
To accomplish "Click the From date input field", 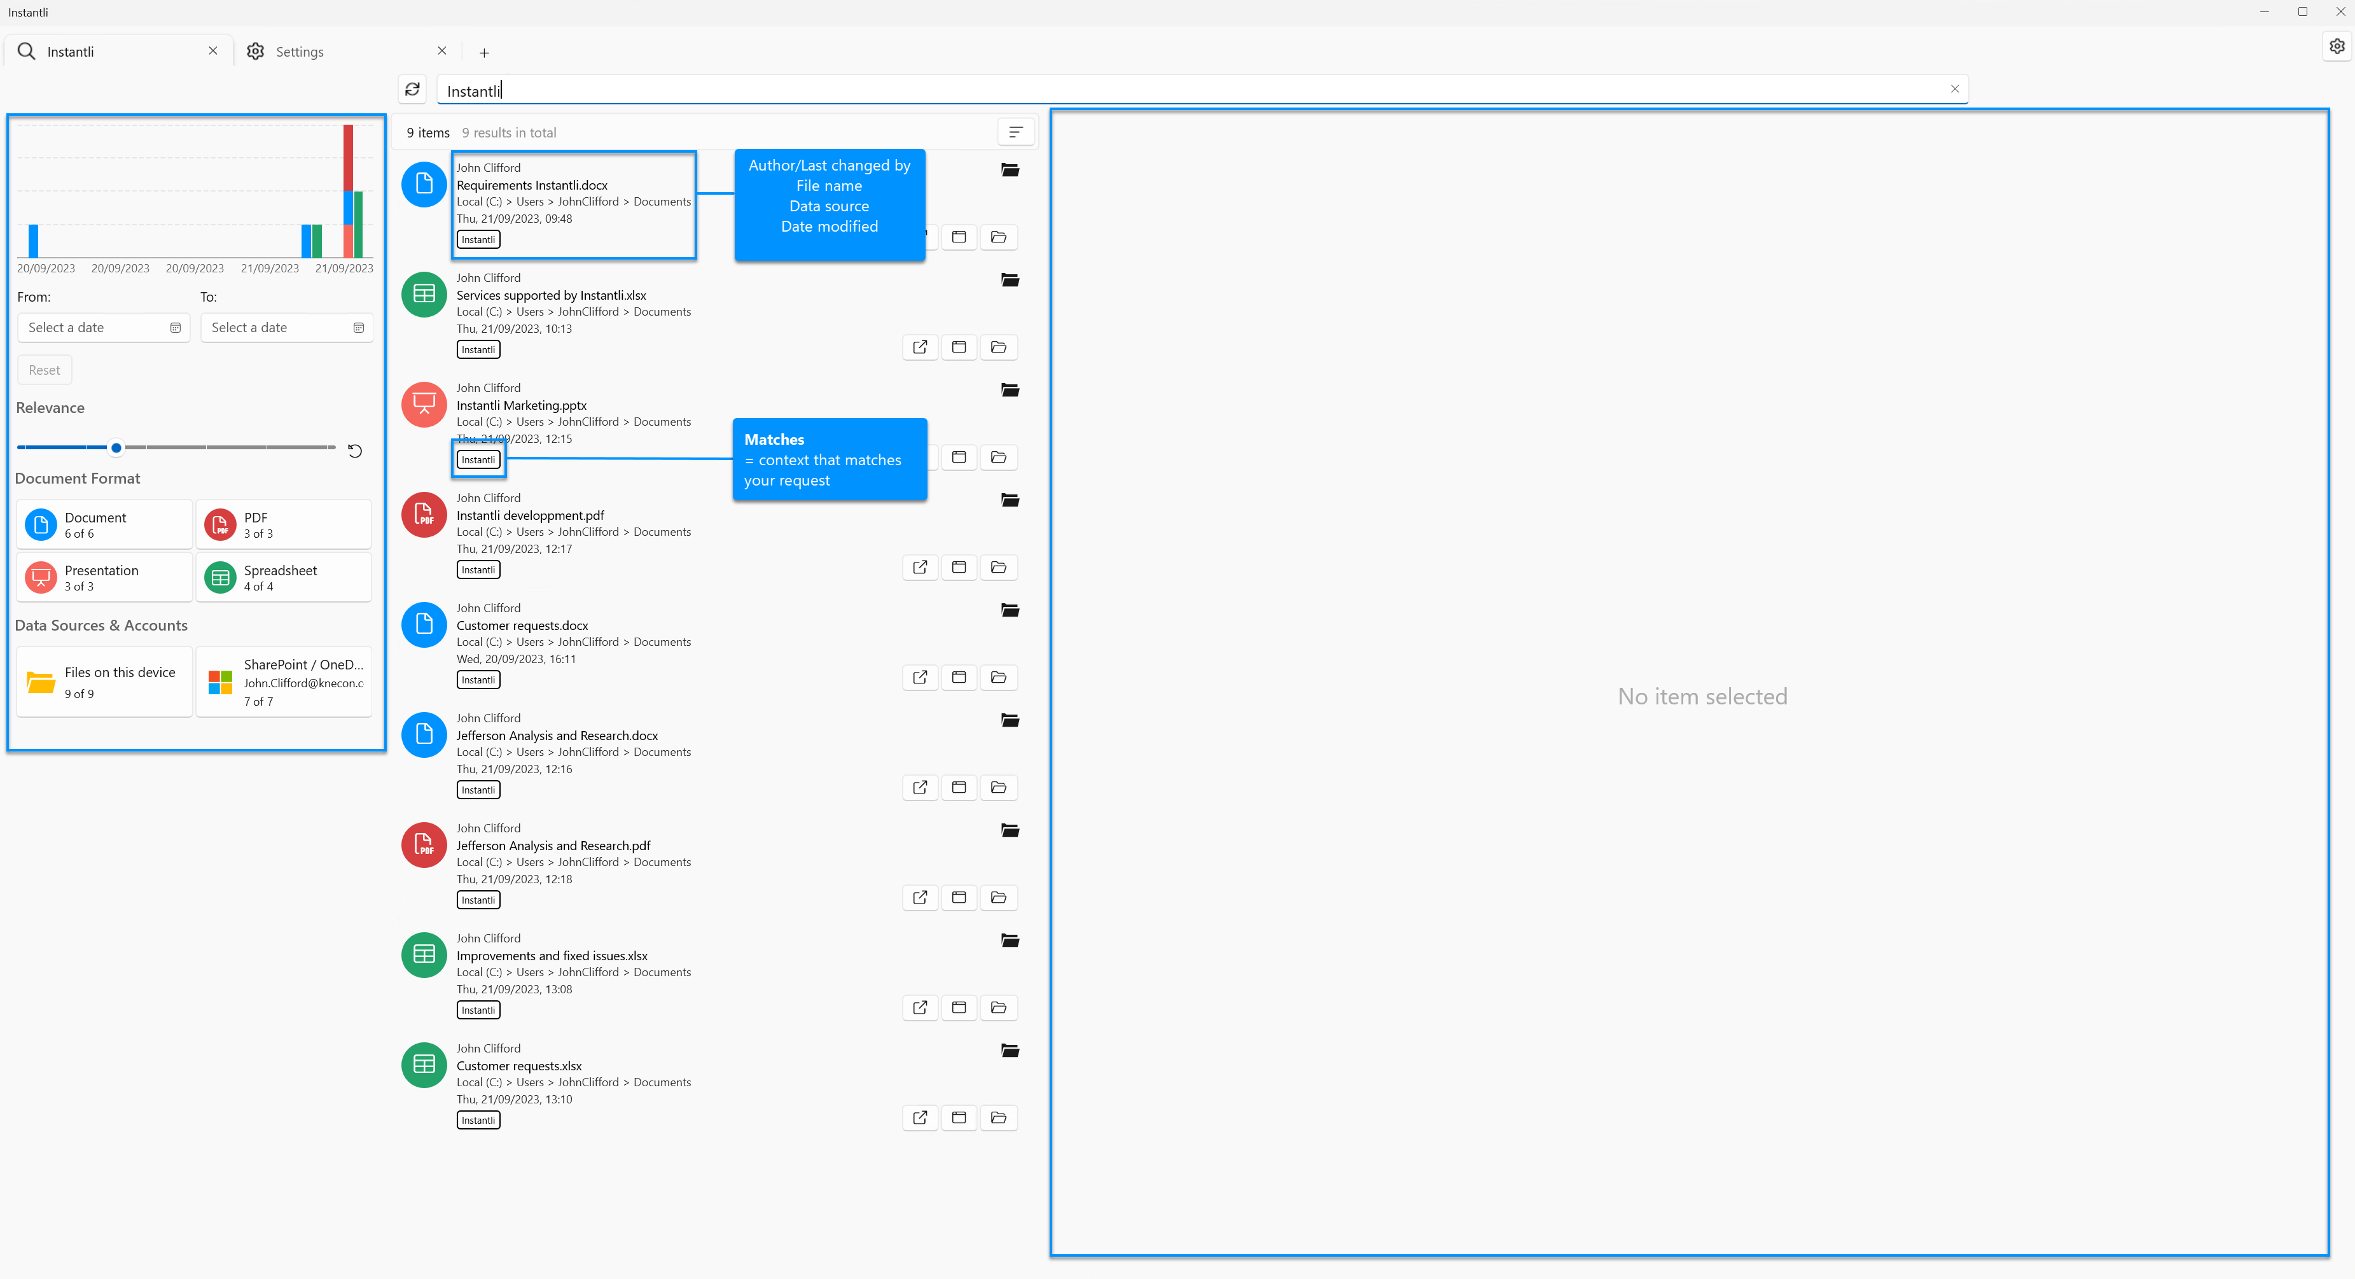I will [103, 328].
